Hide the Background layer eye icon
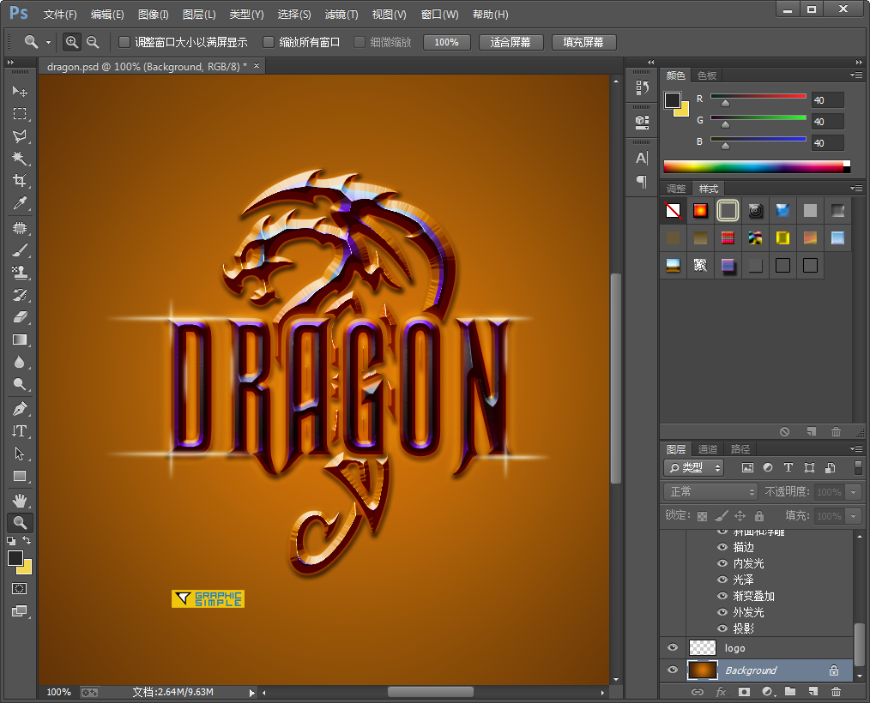 tap(673, 670)
